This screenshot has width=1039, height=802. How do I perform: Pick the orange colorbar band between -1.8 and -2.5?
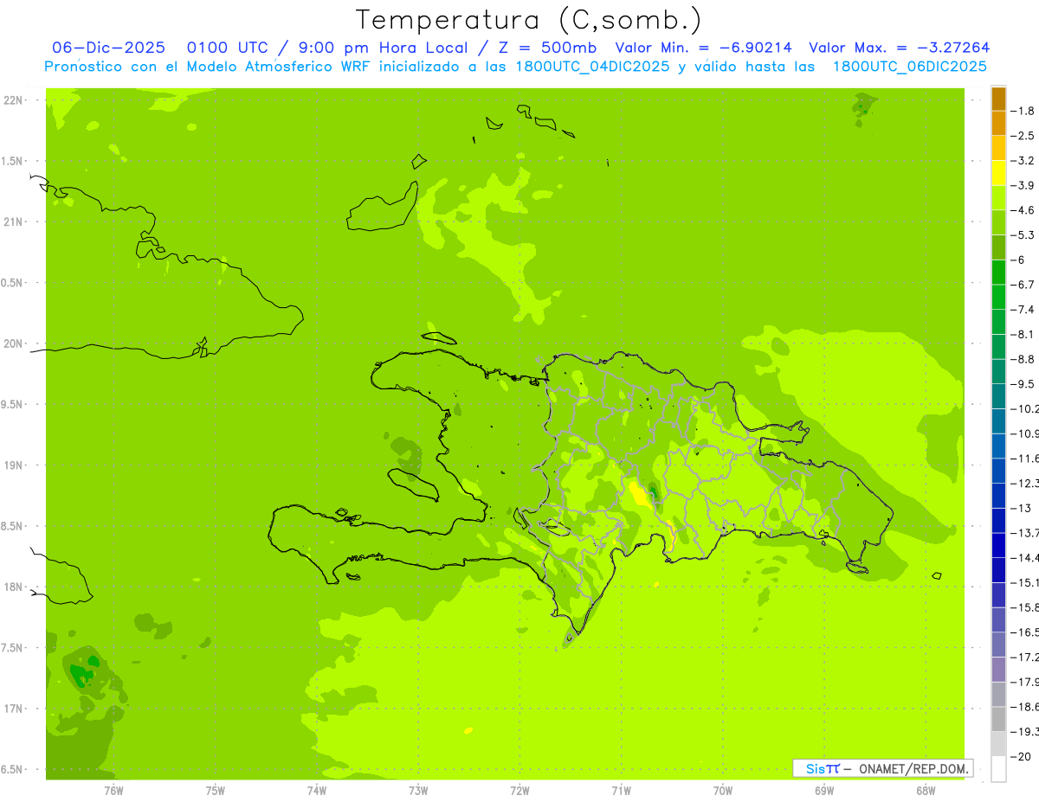pos(998,124)
